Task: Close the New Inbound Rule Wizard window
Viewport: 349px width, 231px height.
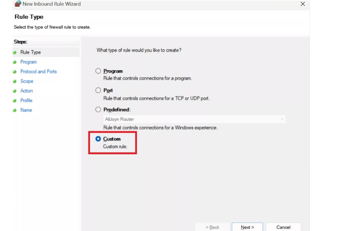Action: click(x=302, y=4)
